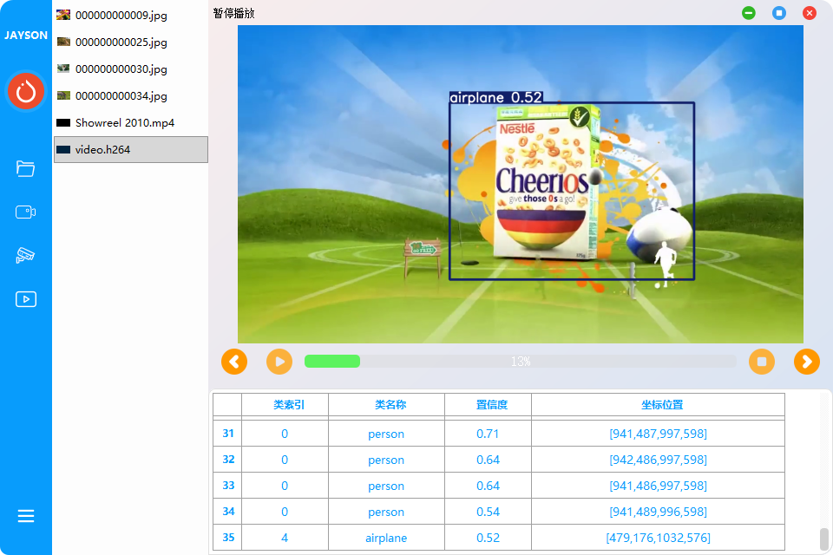Image resolution: width=833 pixels, height=555 pixels.
Task: Click coordinates cell [941,487,997,598]
Action: [659, 434]
